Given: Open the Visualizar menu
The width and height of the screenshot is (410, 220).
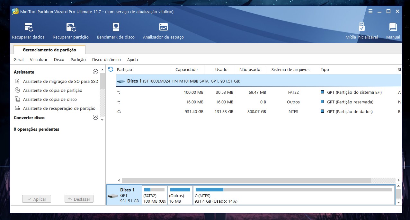Looking at the screenshot, I should click(39, 60).
